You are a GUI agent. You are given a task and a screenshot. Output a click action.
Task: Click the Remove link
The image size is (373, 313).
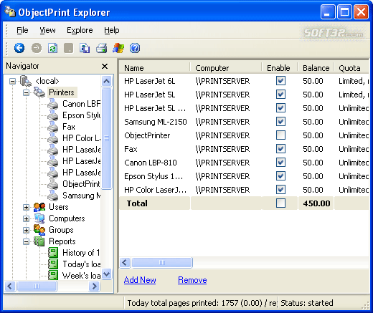tap(192, 280)
